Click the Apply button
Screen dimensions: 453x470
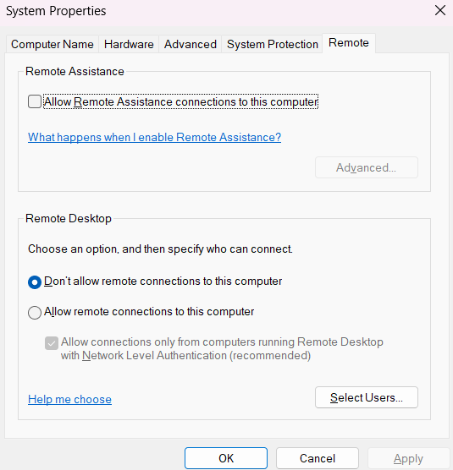(x=408, y=458)
